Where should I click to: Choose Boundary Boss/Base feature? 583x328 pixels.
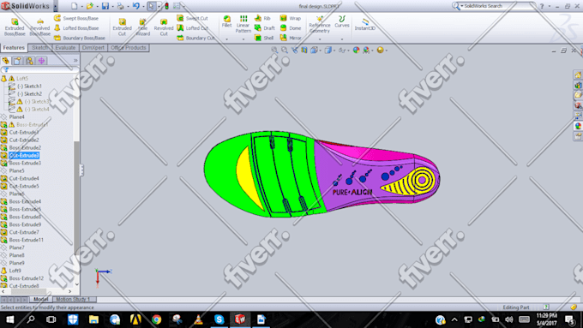tap(79, 38)
